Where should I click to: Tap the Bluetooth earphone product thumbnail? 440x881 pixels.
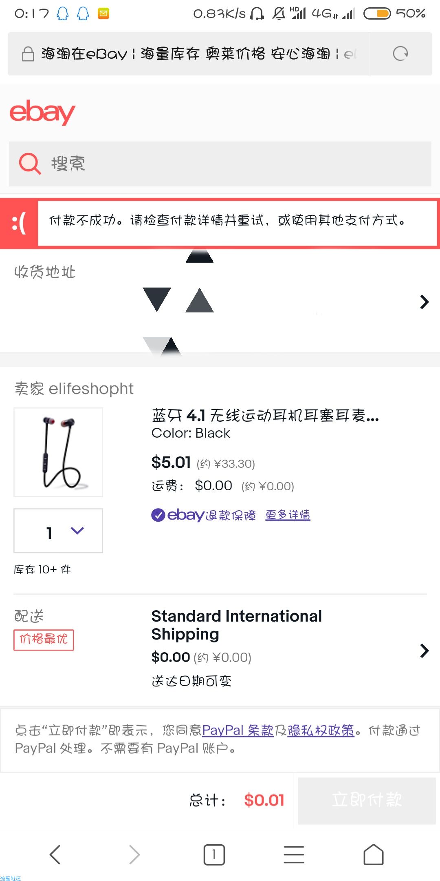coord(58,452)
